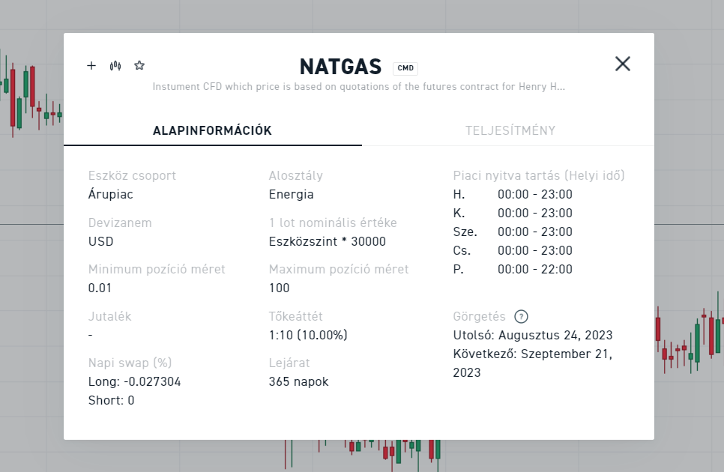The width and height of the screenshot is (724, 472).
Task: Click the 'Alosztály' label
Action: 295,176
